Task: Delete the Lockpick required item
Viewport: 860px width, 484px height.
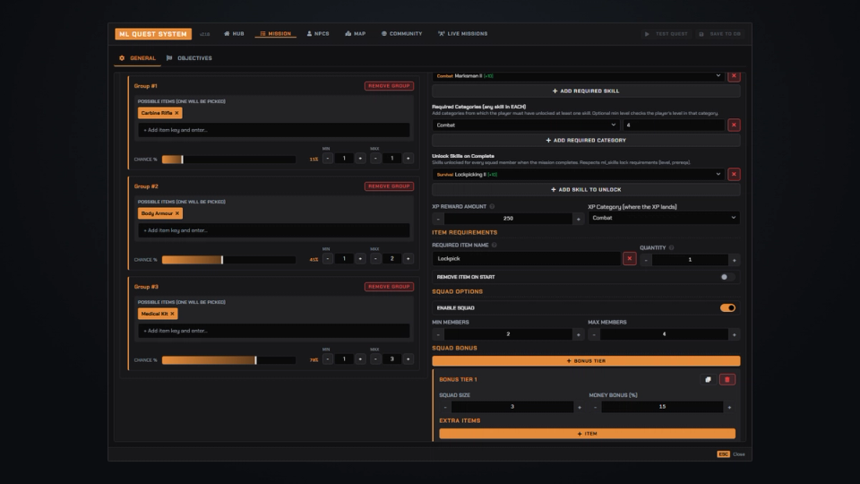Action: [x=630, y=258]
